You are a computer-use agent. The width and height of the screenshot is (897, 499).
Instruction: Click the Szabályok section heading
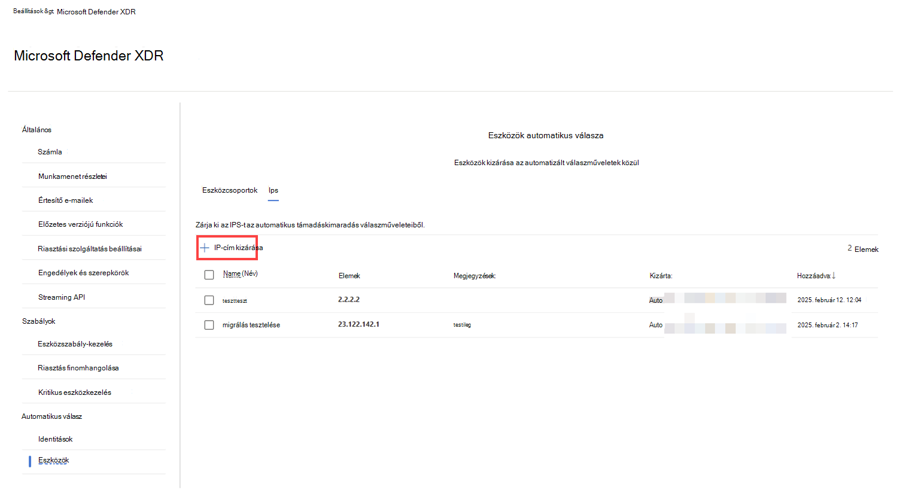pyautogui.click(x=38, y=321)
